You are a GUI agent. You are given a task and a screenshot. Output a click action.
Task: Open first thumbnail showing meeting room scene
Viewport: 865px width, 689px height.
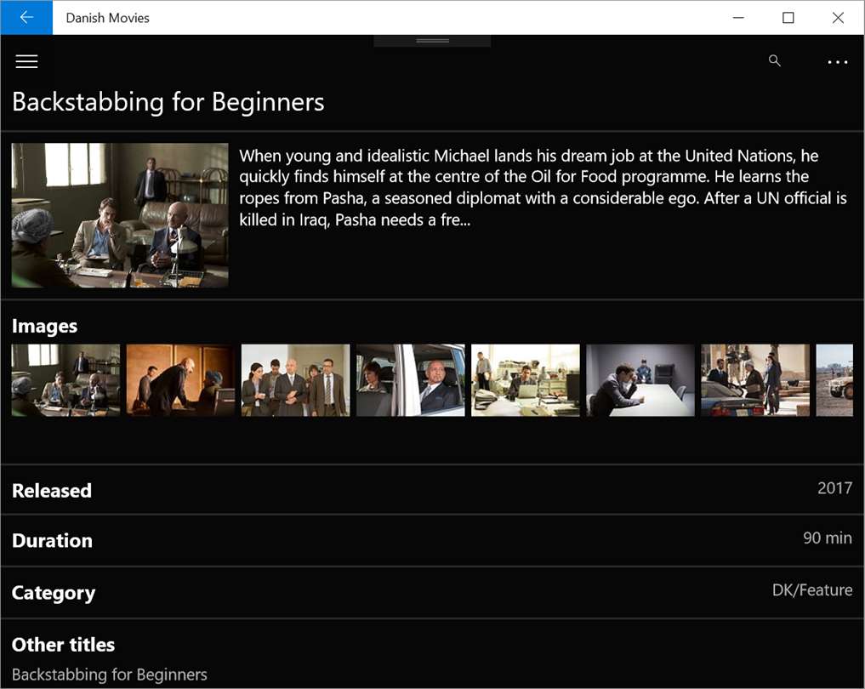click(65, 380)
